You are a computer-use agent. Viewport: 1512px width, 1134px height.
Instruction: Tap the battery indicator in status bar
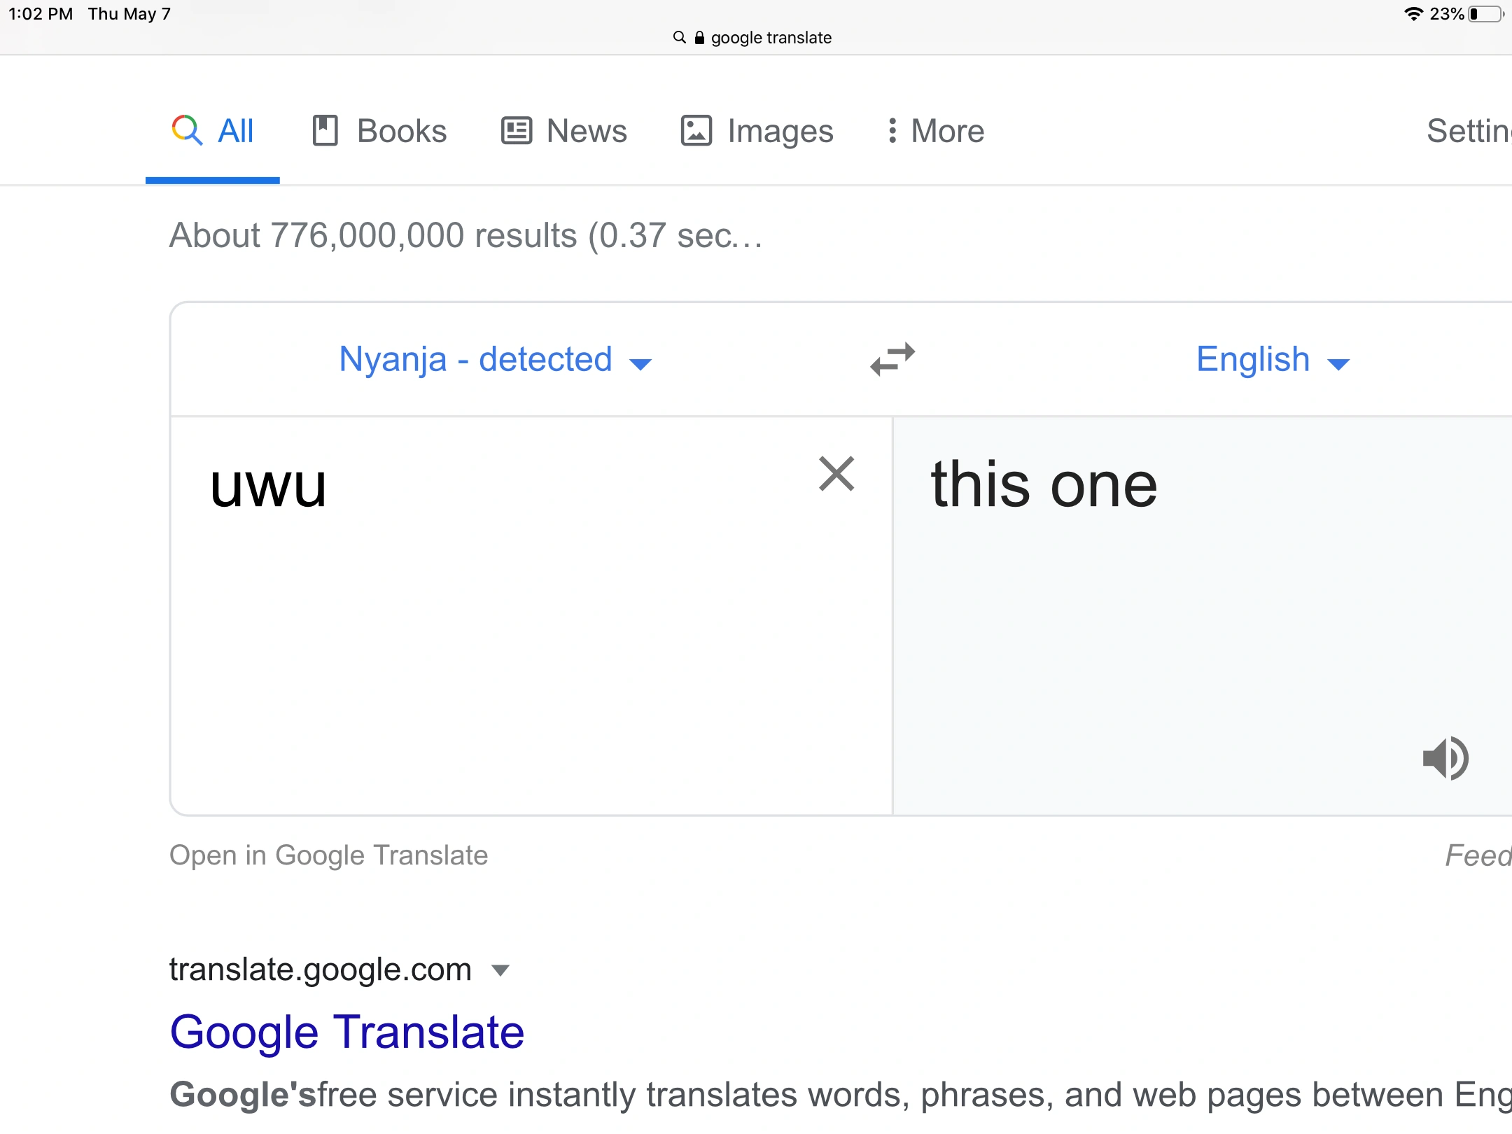pos(1485,14)
